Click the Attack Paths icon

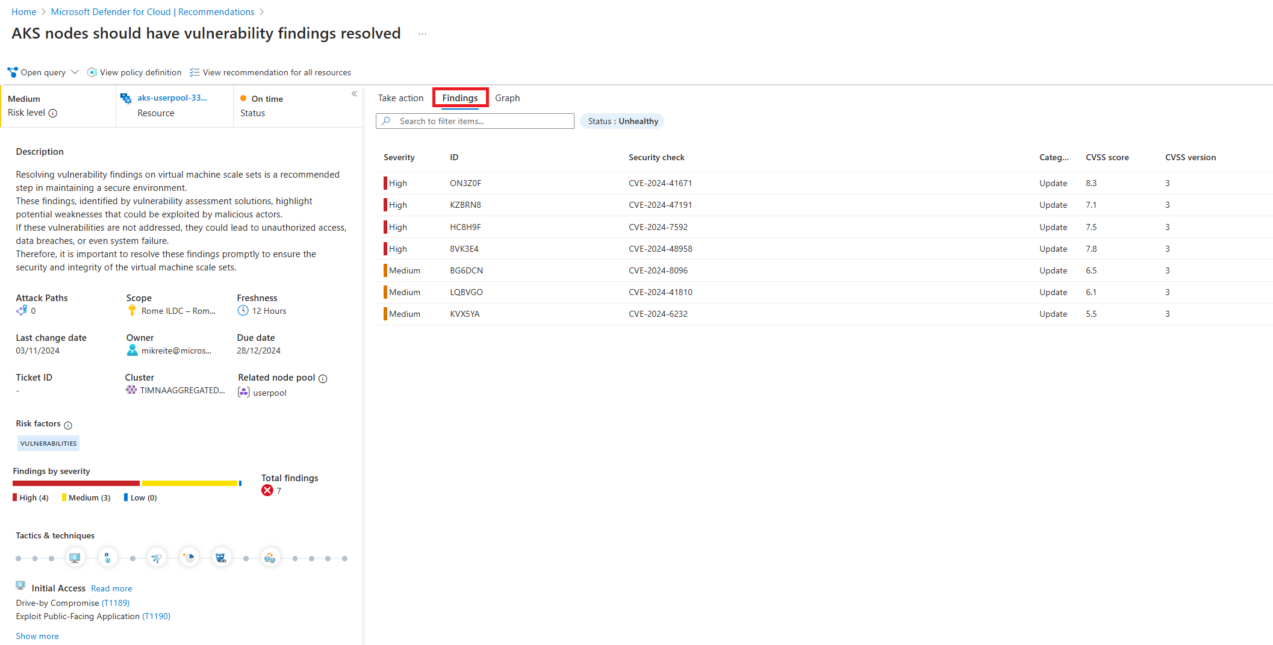coord(22,311)
